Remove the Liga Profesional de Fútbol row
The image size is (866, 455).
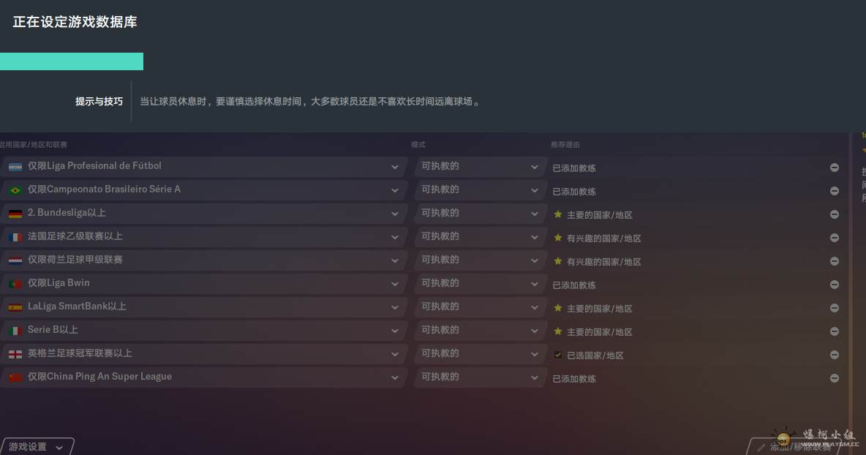pos(834,168)
